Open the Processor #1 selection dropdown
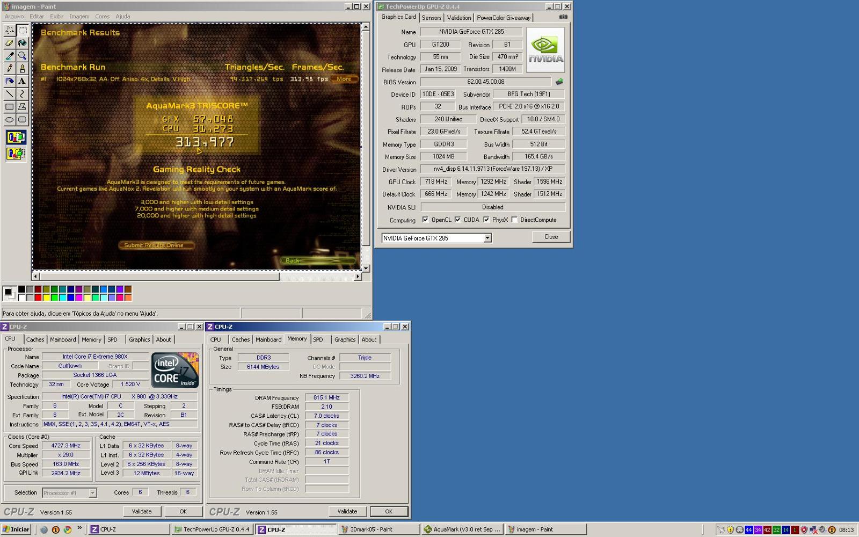859x537 pixels. click(x=92, y=492)
